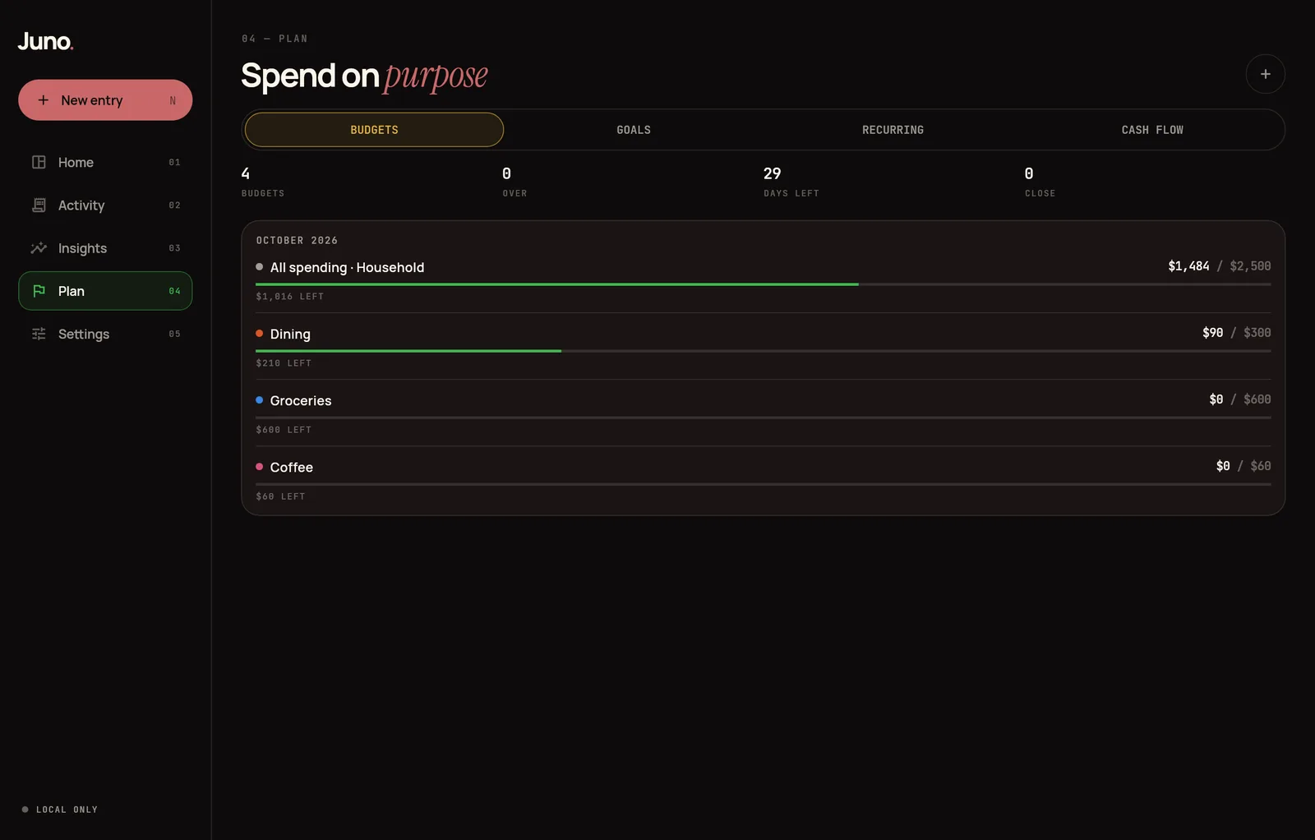Viewport: 1315px width, 840px height.
Task: Switch to the Budgets tab
Action: (374, 130)
